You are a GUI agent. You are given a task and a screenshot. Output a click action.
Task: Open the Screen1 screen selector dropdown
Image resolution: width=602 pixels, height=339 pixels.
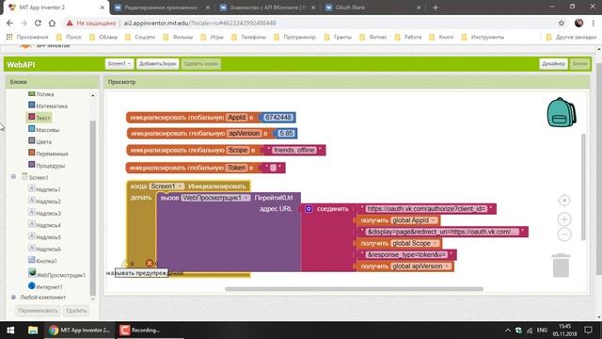coord(119,64)
